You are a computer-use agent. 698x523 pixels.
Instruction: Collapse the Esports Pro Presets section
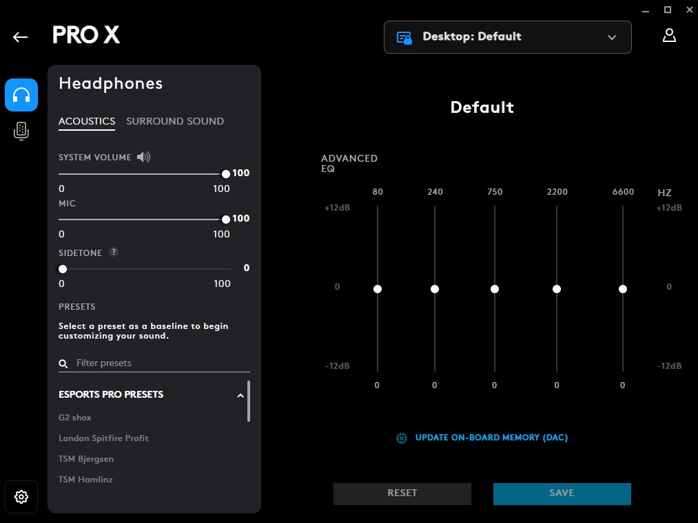coord(240,396)
